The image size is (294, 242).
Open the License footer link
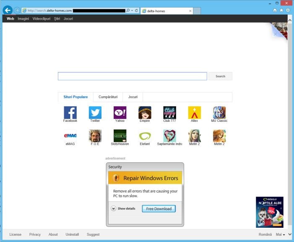tap(16, 234)
